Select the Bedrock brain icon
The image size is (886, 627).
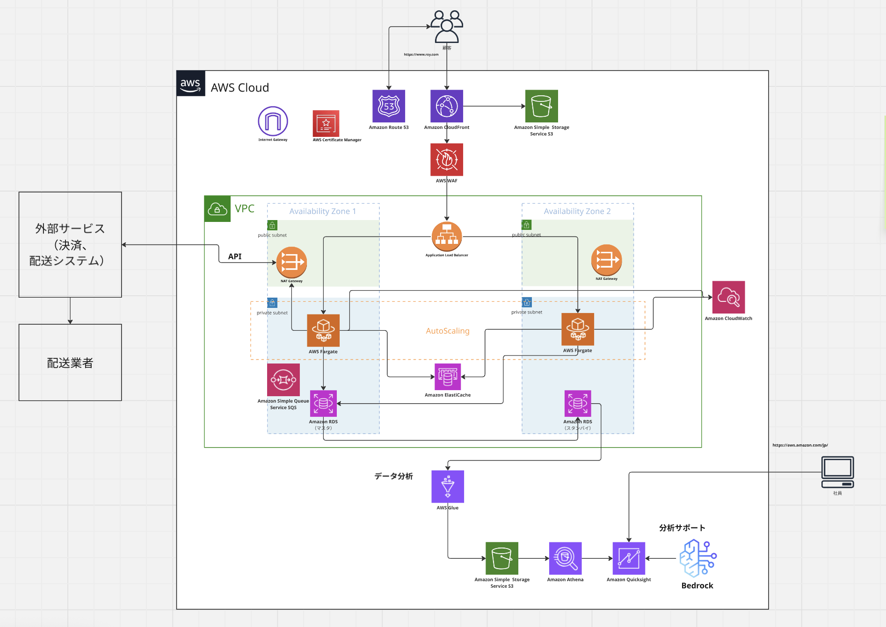coord(697,558)
